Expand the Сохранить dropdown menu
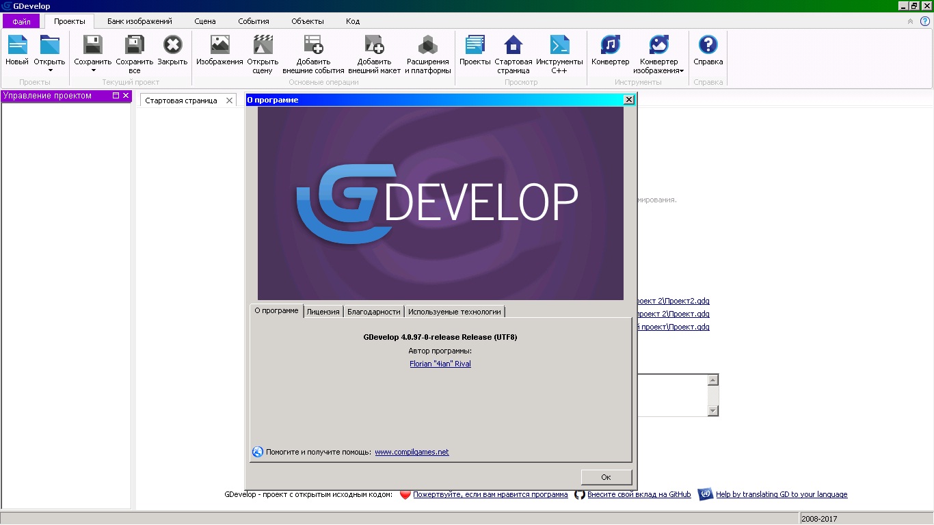 click(x=92, y=69)
